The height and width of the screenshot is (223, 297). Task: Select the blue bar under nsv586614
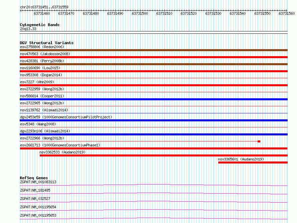[x=154, y=99]
